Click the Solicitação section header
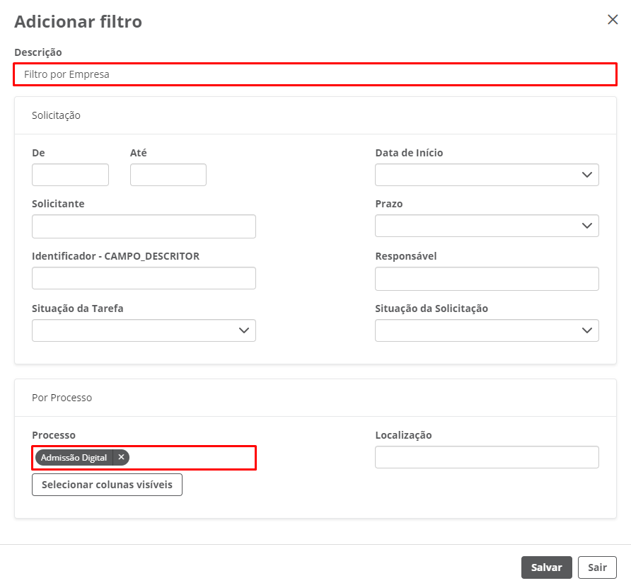 [x=57, y=115]
